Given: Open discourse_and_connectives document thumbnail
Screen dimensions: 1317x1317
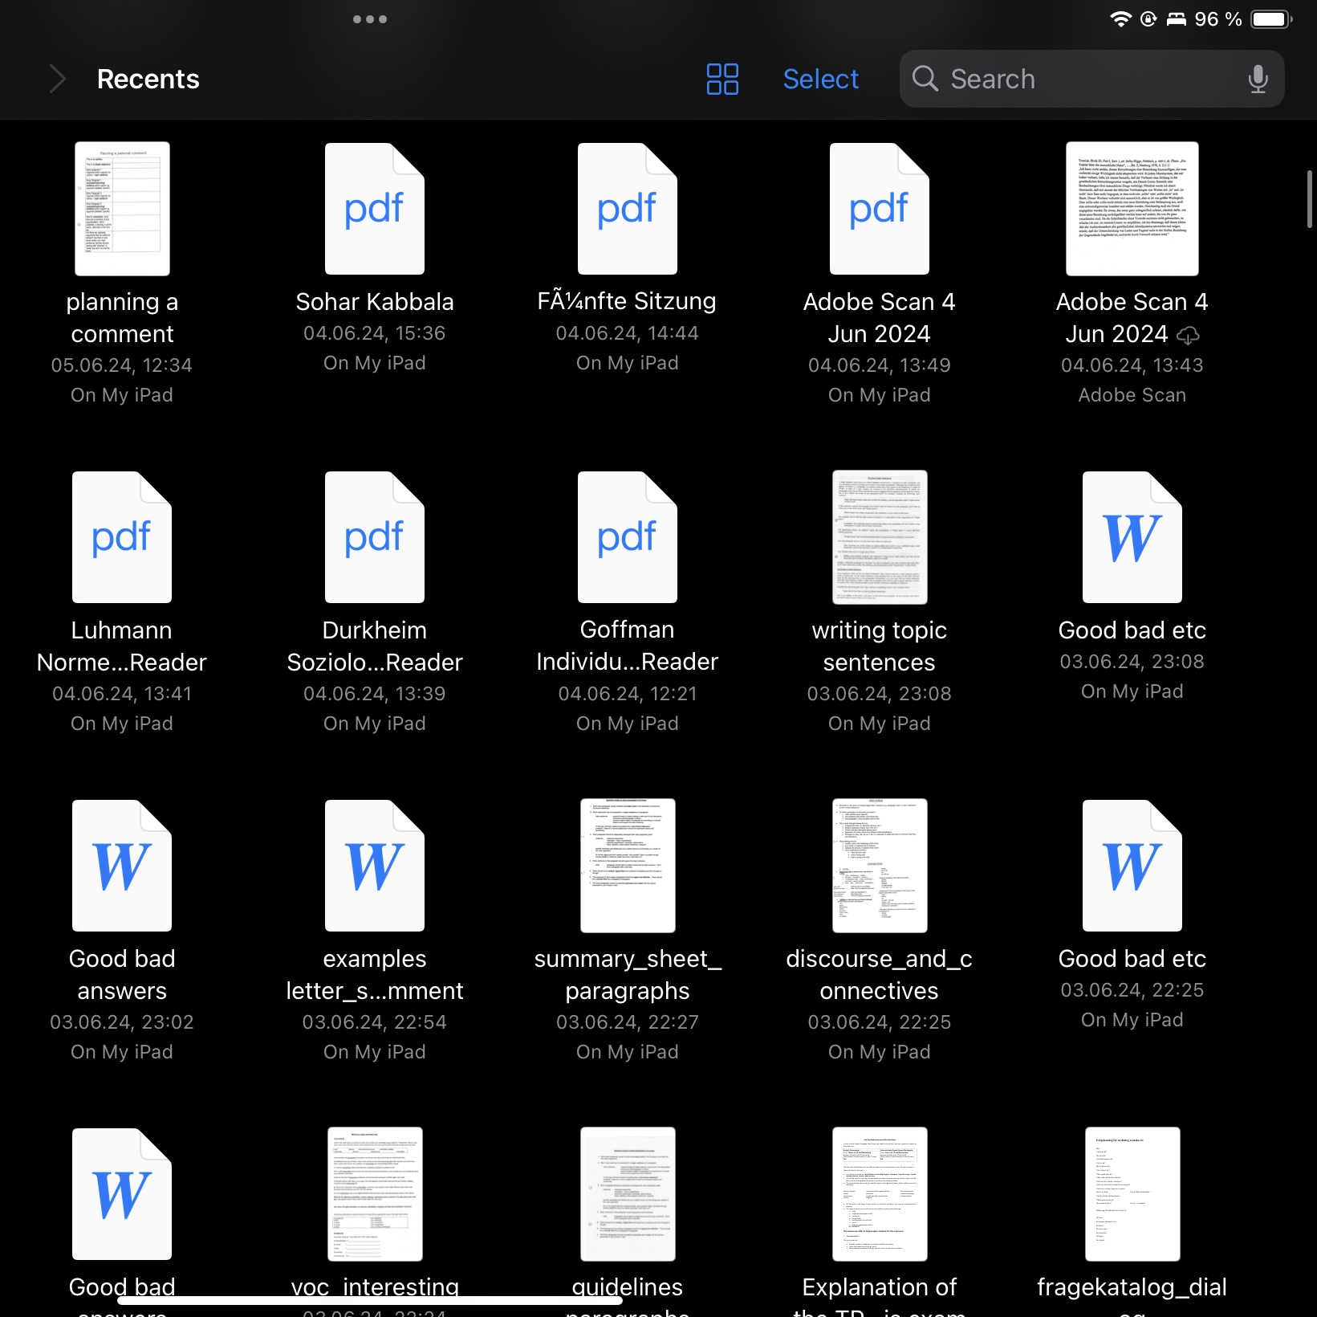Looking at the screenshot, I should coord(879,866).
